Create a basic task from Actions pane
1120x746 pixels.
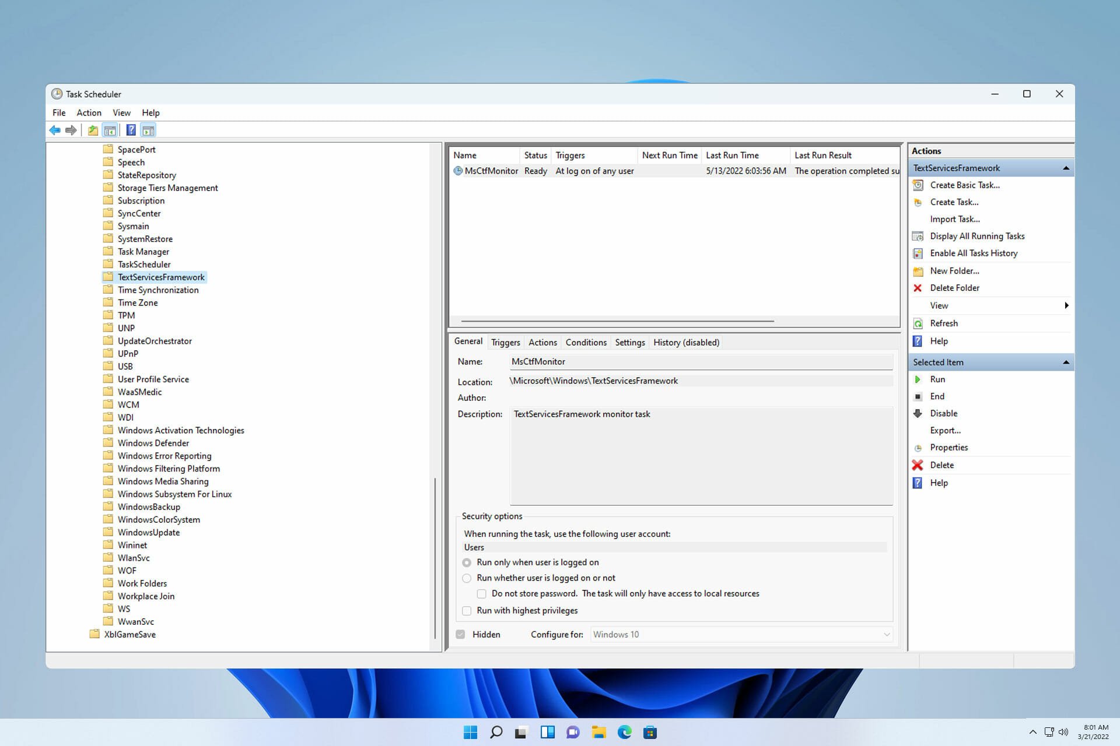tap(965, 185)
